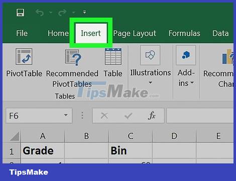Click the Redo arrow icon
The height and width of the screenshot is (181, 236).
click(x=62, y=13)
